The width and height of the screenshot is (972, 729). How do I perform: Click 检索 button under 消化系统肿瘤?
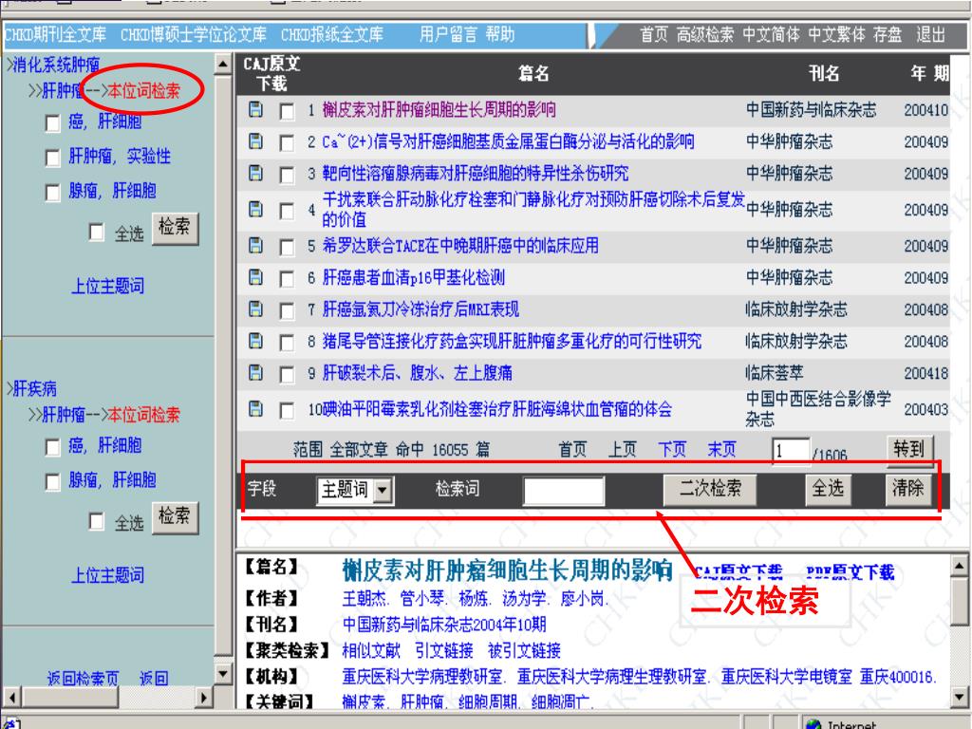tap(175, 228)
